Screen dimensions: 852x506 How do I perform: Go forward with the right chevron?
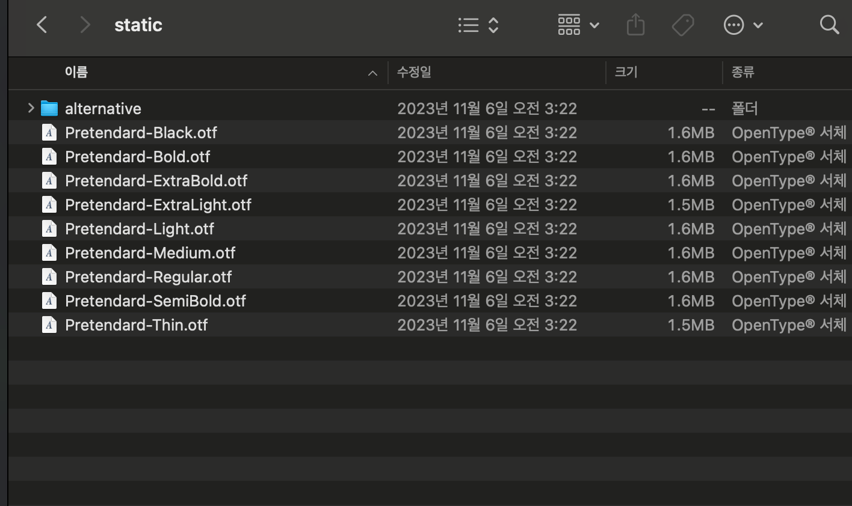tap(85, 25)
